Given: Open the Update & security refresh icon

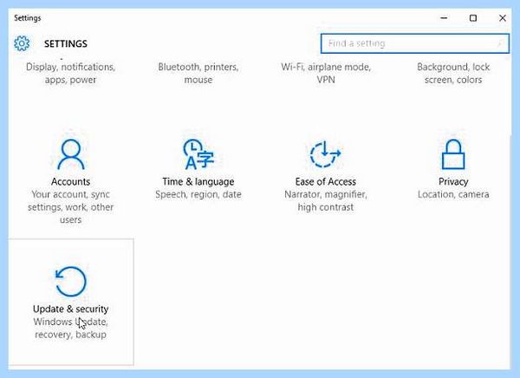Looking at the screenshot, I should tap(71, 282).
